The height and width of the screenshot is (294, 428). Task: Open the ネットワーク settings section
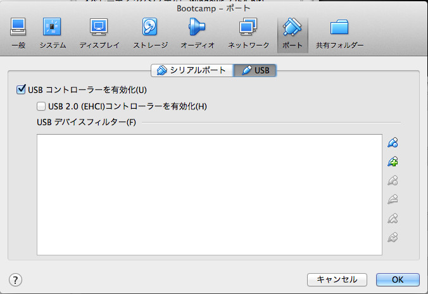pyautogui.click(x=248, y=34)
